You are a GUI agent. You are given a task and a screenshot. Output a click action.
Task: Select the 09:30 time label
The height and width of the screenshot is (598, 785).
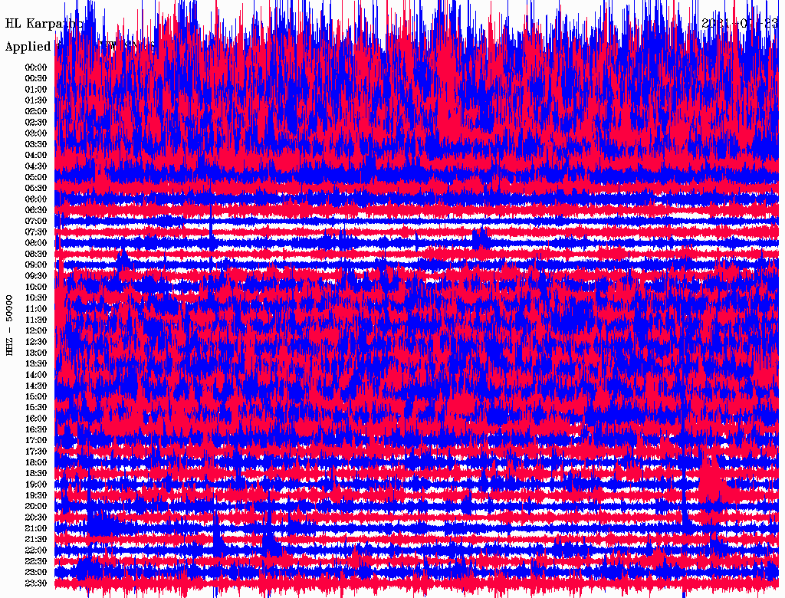36,276
